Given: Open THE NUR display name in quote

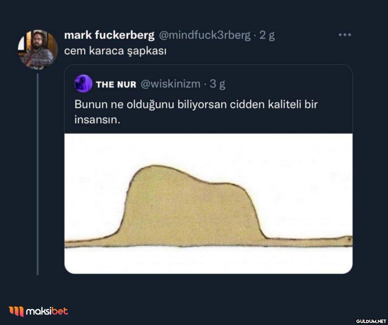Looking at the screenshot, I should [116, 84].
